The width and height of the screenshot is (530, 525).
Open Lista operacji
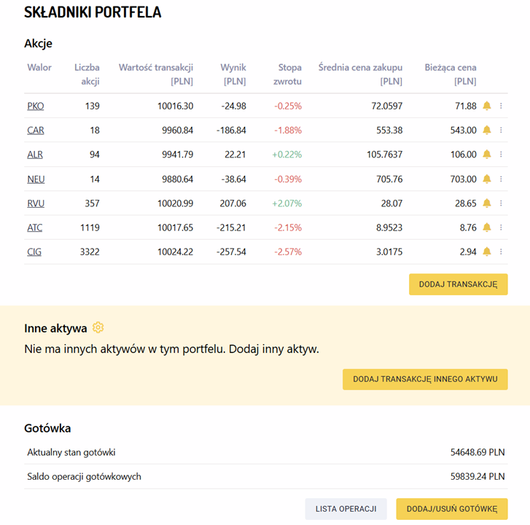point(346,509)
